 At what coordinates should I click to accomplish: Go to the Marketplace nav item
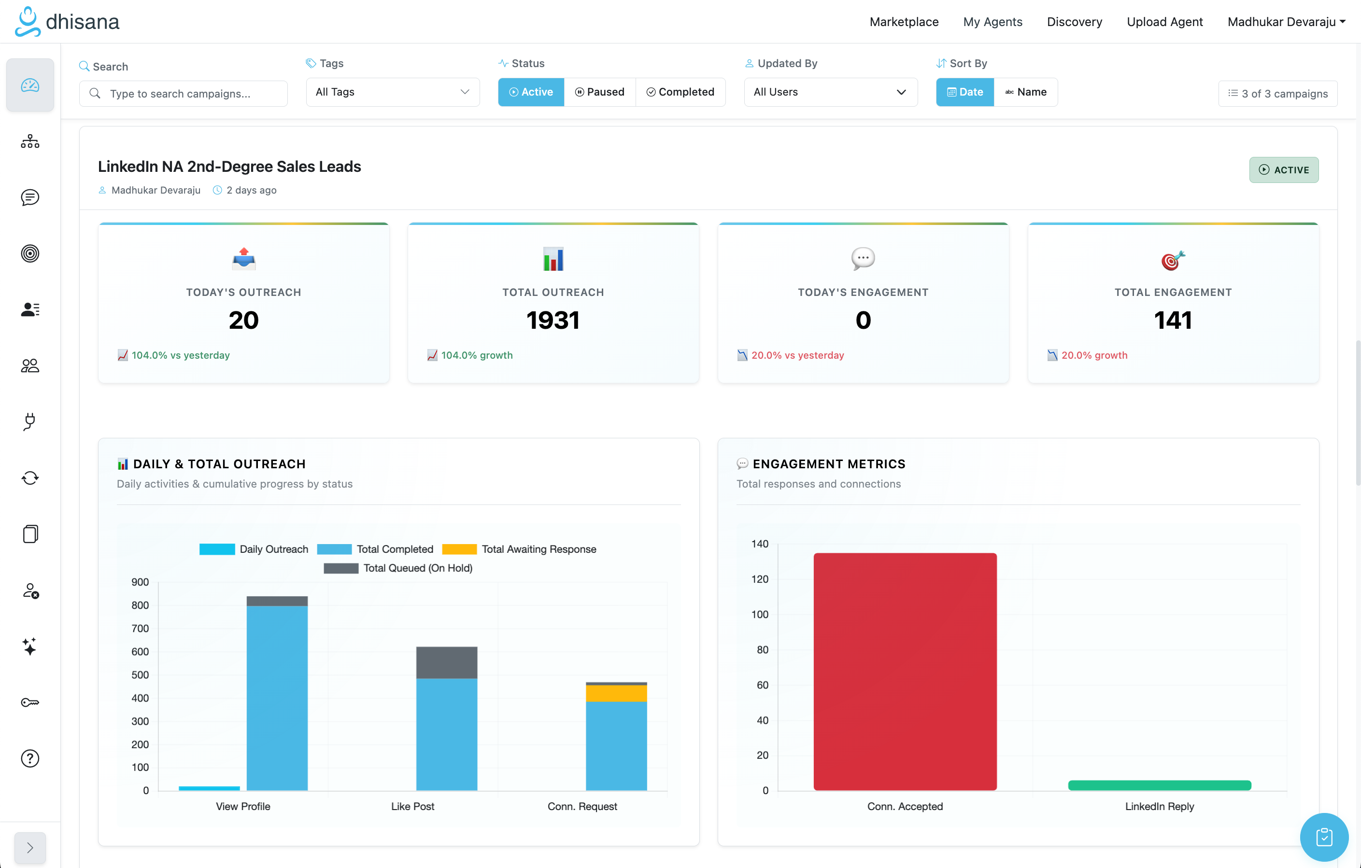point(904,21)
